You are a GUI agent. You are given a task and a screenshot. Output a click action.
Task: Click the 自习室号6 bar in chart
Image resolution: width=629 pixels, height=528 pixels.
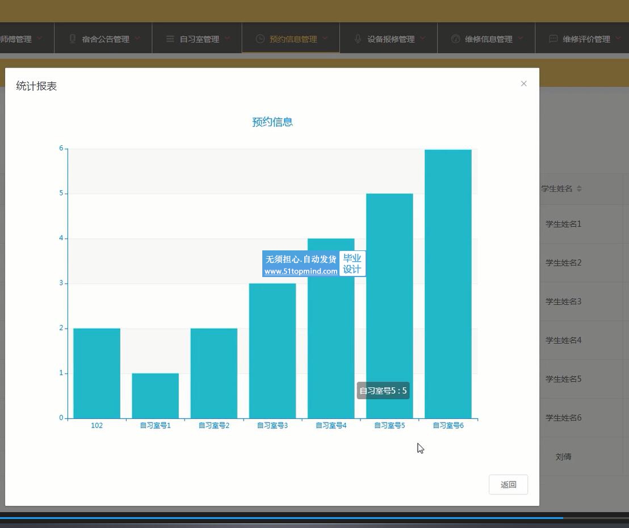[448, 284]
